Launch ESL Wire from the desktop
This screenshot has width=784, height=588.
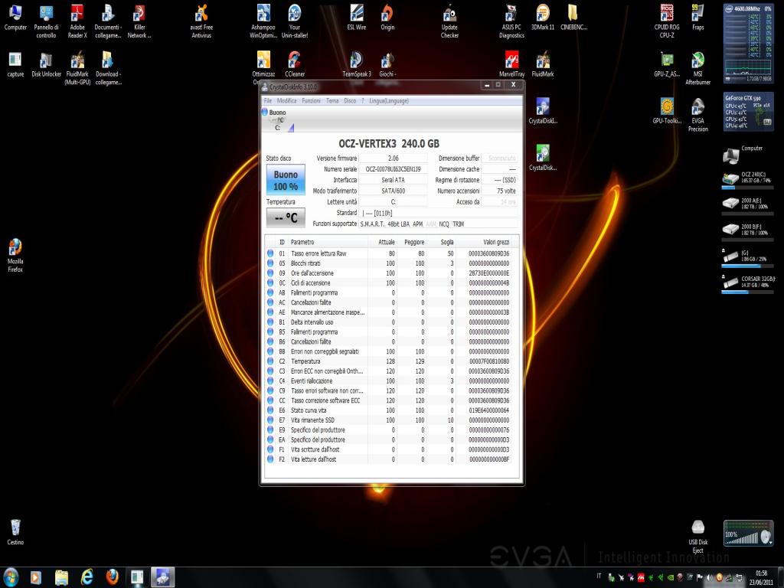357,18
